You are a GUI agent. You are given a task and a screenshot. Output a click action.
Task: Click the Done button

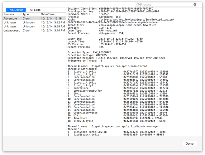coord(189,143)
